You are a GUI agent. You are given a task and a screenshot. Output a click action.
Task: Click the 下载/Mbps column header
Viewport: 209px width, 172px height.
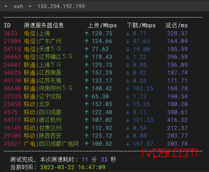coord(141,25)
